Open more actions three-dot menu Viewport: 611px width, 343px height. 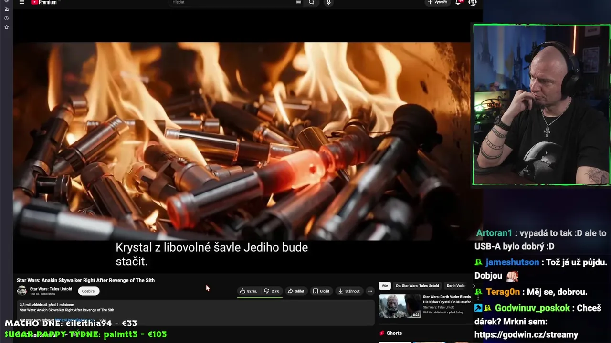coord(370,291)
